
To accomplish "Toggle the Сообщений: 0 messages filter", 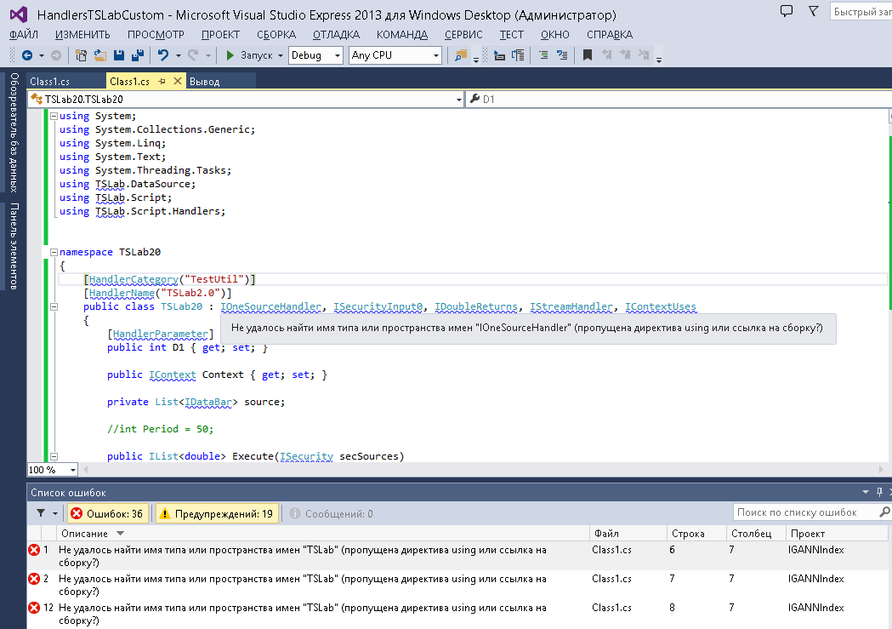I will [331, 513].
